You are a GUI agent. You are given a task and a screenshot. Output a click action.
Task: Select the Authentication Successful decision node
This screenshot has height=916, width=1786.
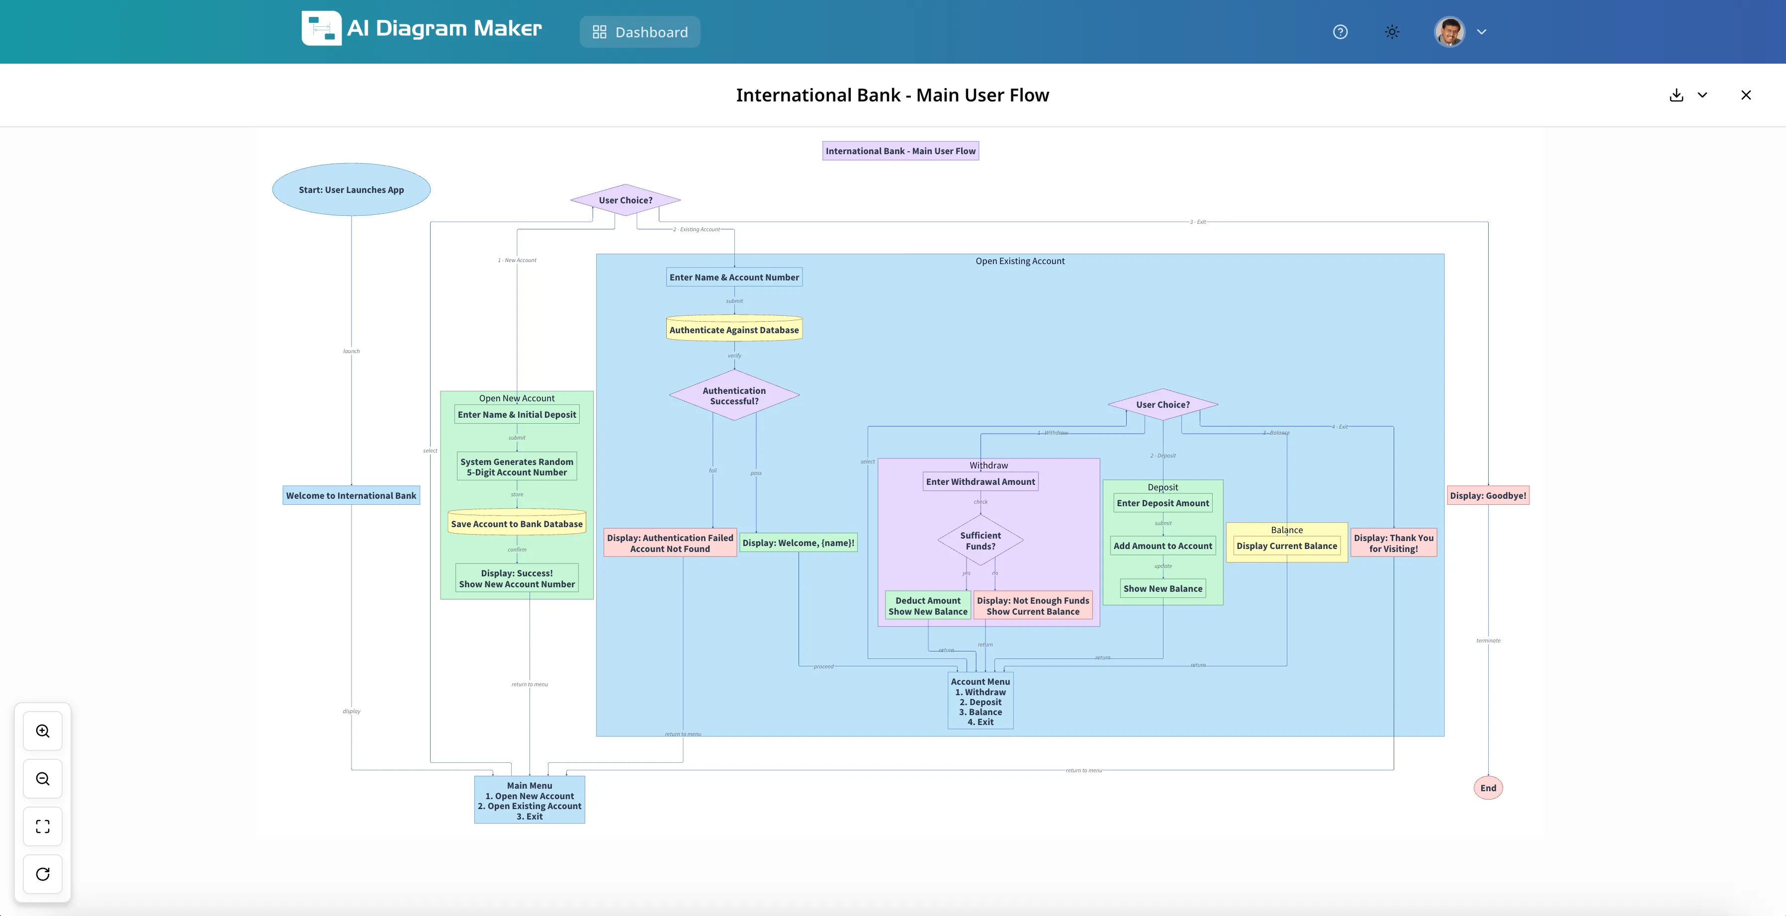click(x=734, y=395)
